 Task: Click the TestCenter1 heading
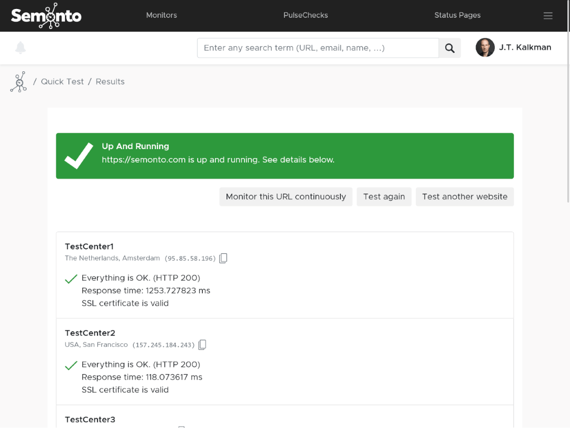click(x=89, y=247)
